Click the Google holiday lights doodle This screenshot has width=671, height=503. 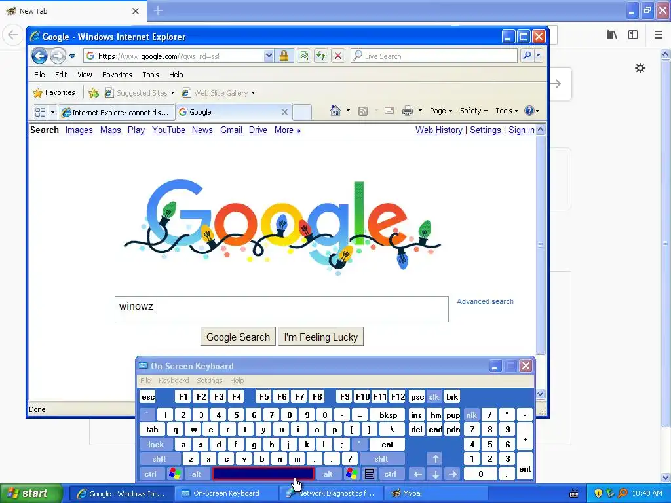point(282,227)
